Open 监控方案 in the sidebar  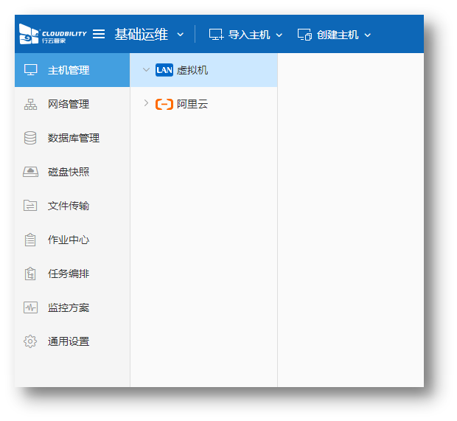[72, 307]
